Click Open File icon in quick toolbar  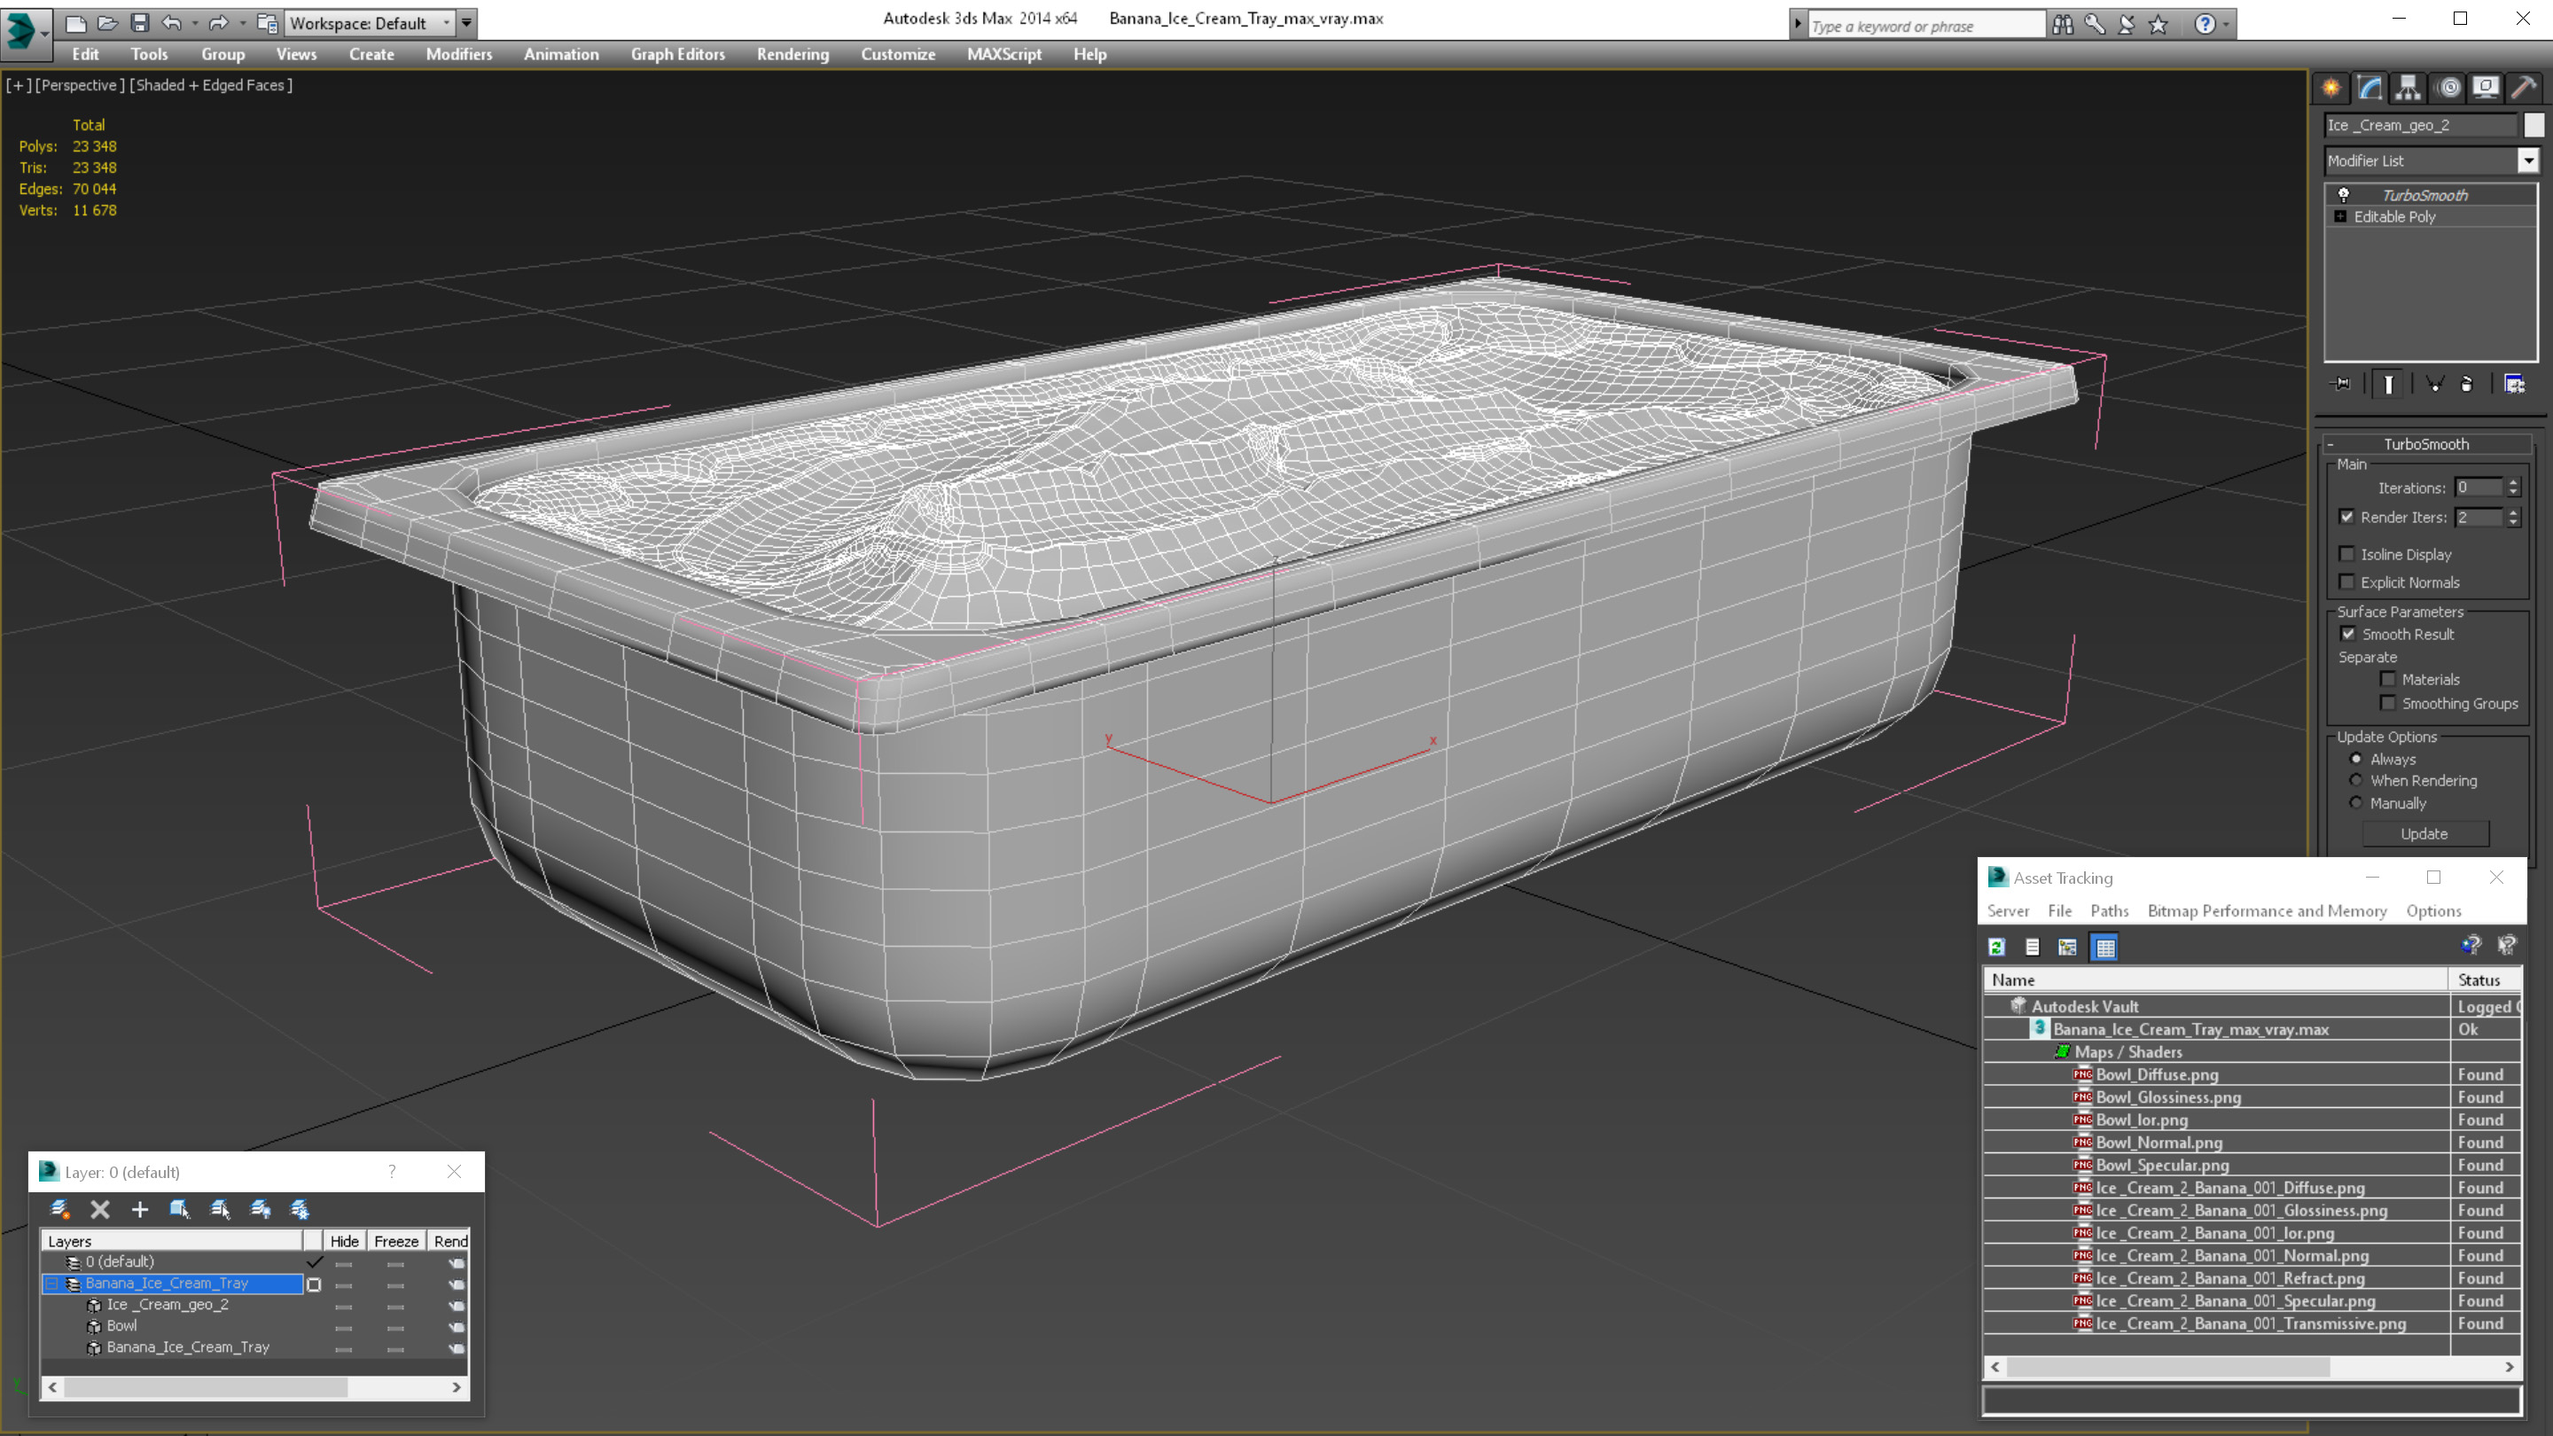107,23
